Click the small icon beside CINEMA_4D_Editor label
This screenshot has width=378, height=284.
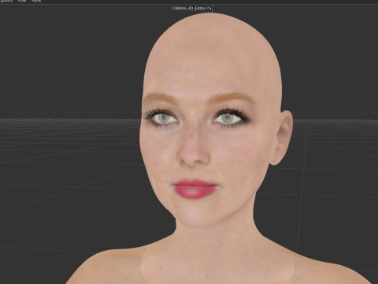click(209, 9)
